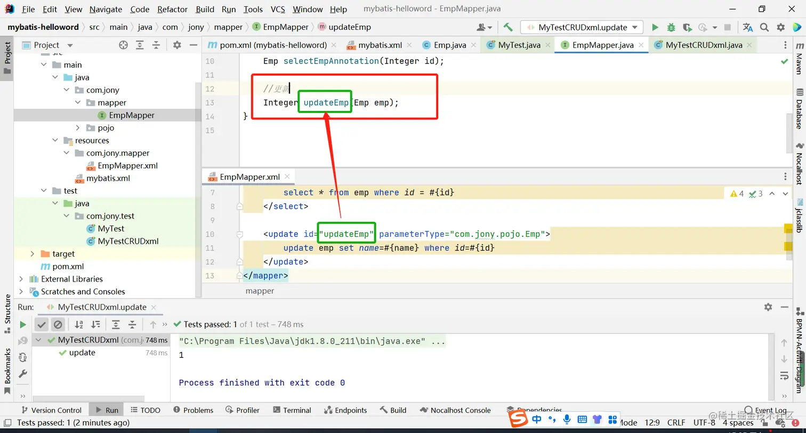This screenshot has height=433, width=806.
Task: Expand Scratches and Consoles node
Action: click(x=21, y=292)
